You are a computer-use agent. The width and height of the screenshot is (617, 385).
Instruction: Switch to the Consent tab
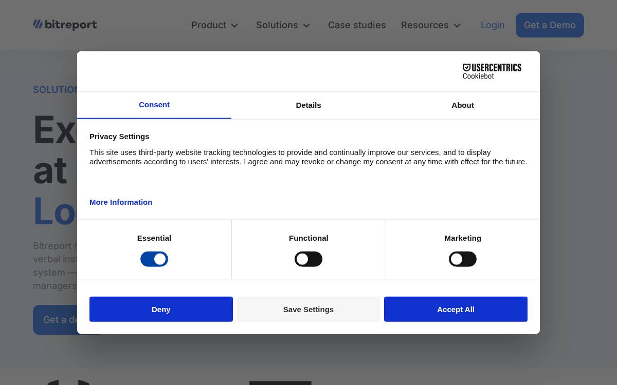[154, 105]
